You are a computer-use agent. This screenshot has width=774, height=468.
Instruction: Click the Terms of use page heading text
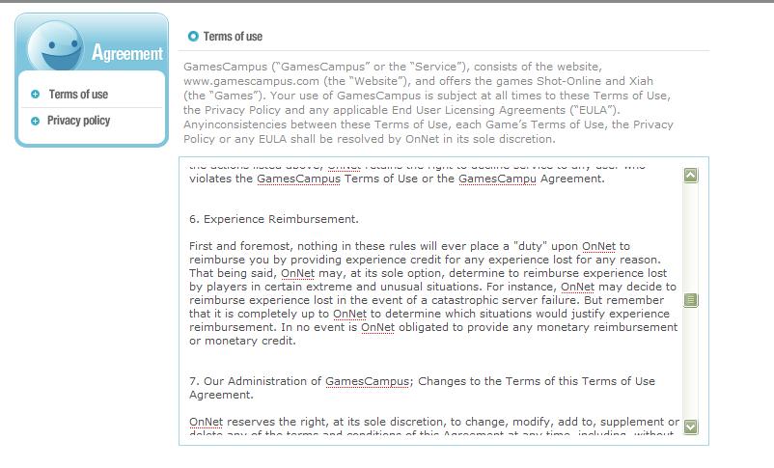(233, 37)
